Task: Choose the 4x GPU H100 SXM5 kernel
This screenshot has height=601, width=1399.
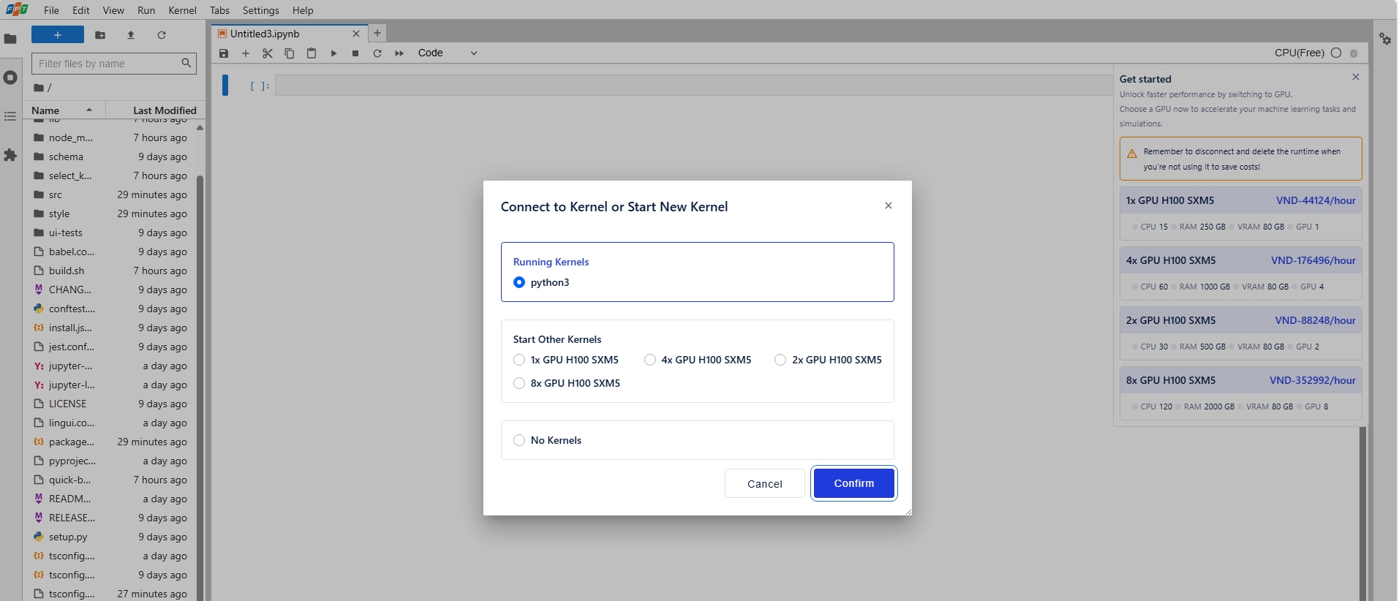Action: coord(650,360)
